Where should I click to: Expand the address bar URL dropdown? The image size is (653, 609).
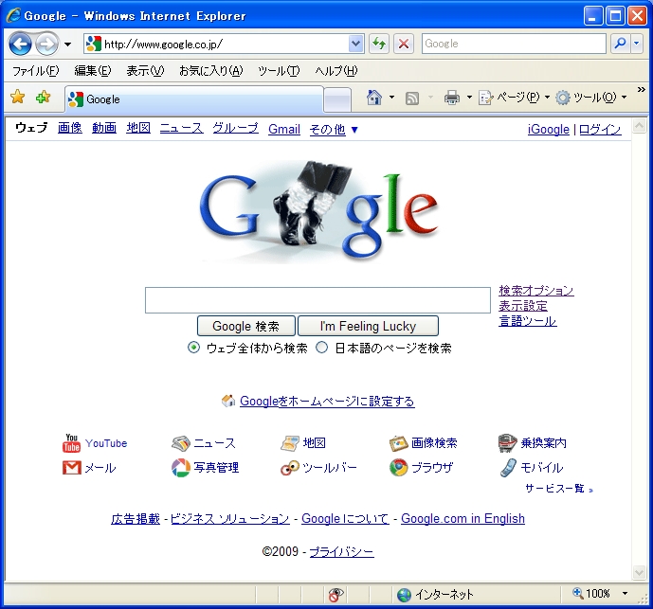(x=355, y=44)
